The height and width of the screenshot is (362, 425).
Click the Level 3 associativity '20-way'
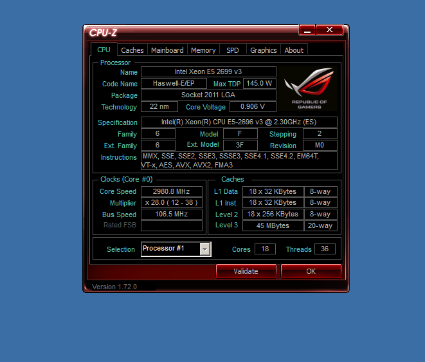[x=321, y=225]
